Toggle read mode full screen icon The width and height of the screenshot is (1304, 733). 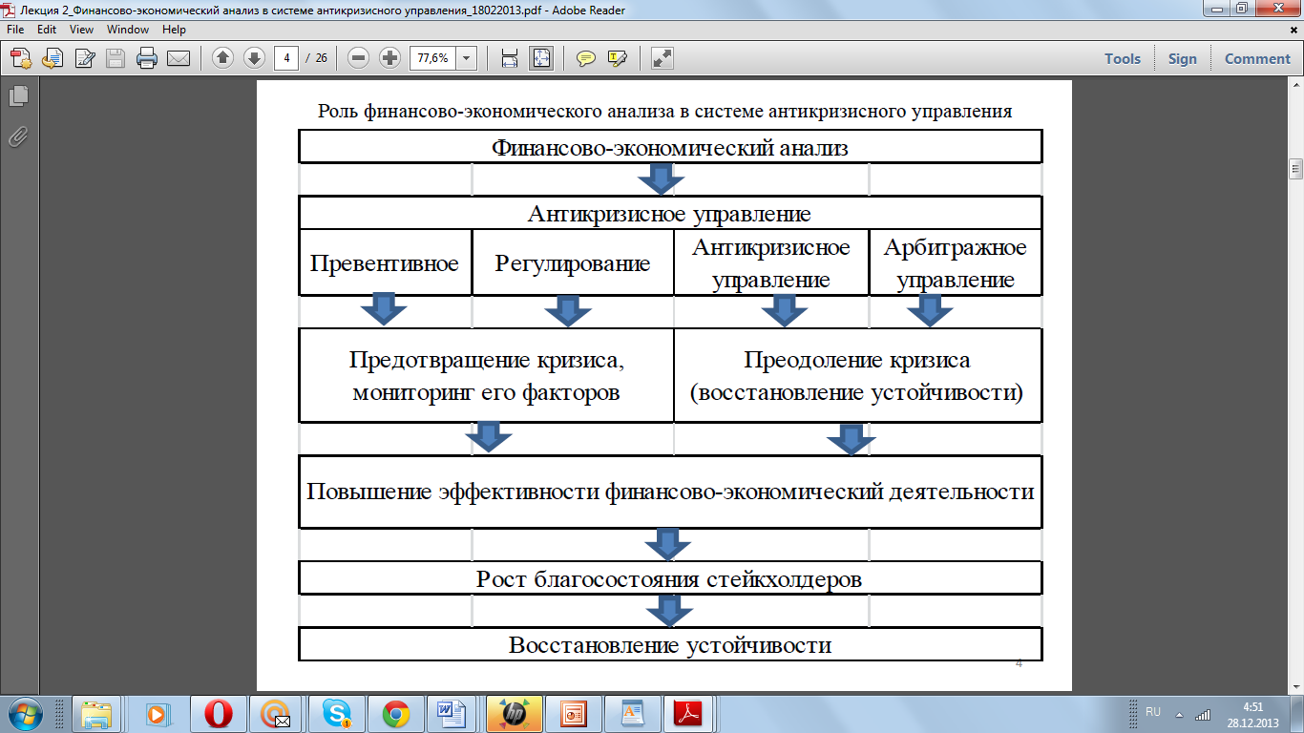pyautogui.click(x=663, y=58)
